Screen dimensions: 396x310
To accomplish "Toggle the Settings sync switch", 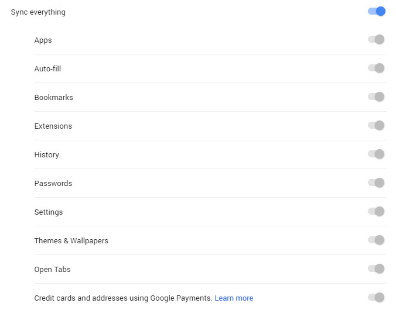I will click(376, 212).
